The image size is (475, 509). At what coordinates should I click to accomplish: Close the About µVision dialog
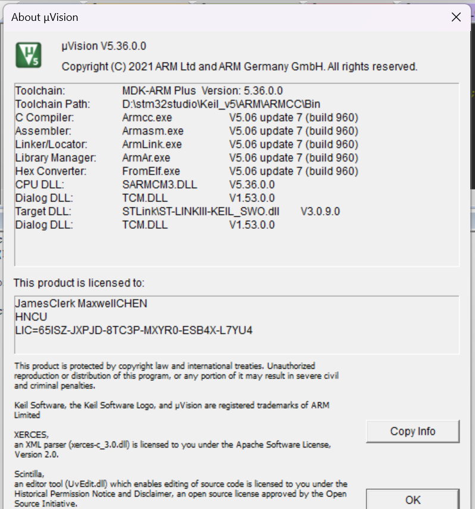[x=456, y=17]
